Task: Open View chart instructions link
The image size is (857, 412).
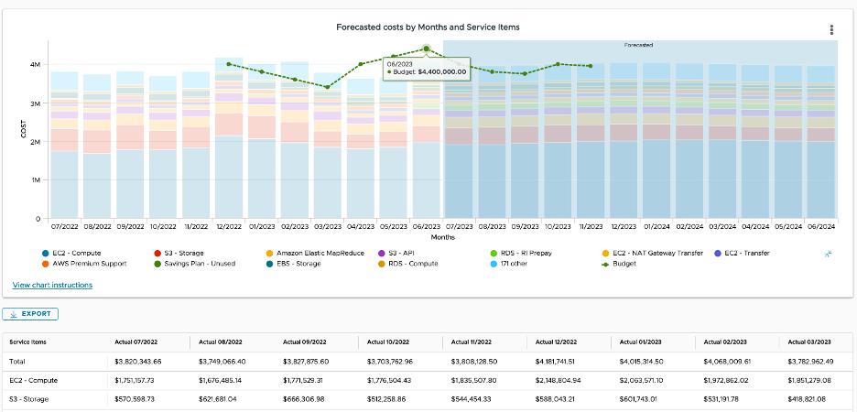Action: [52, 285]
